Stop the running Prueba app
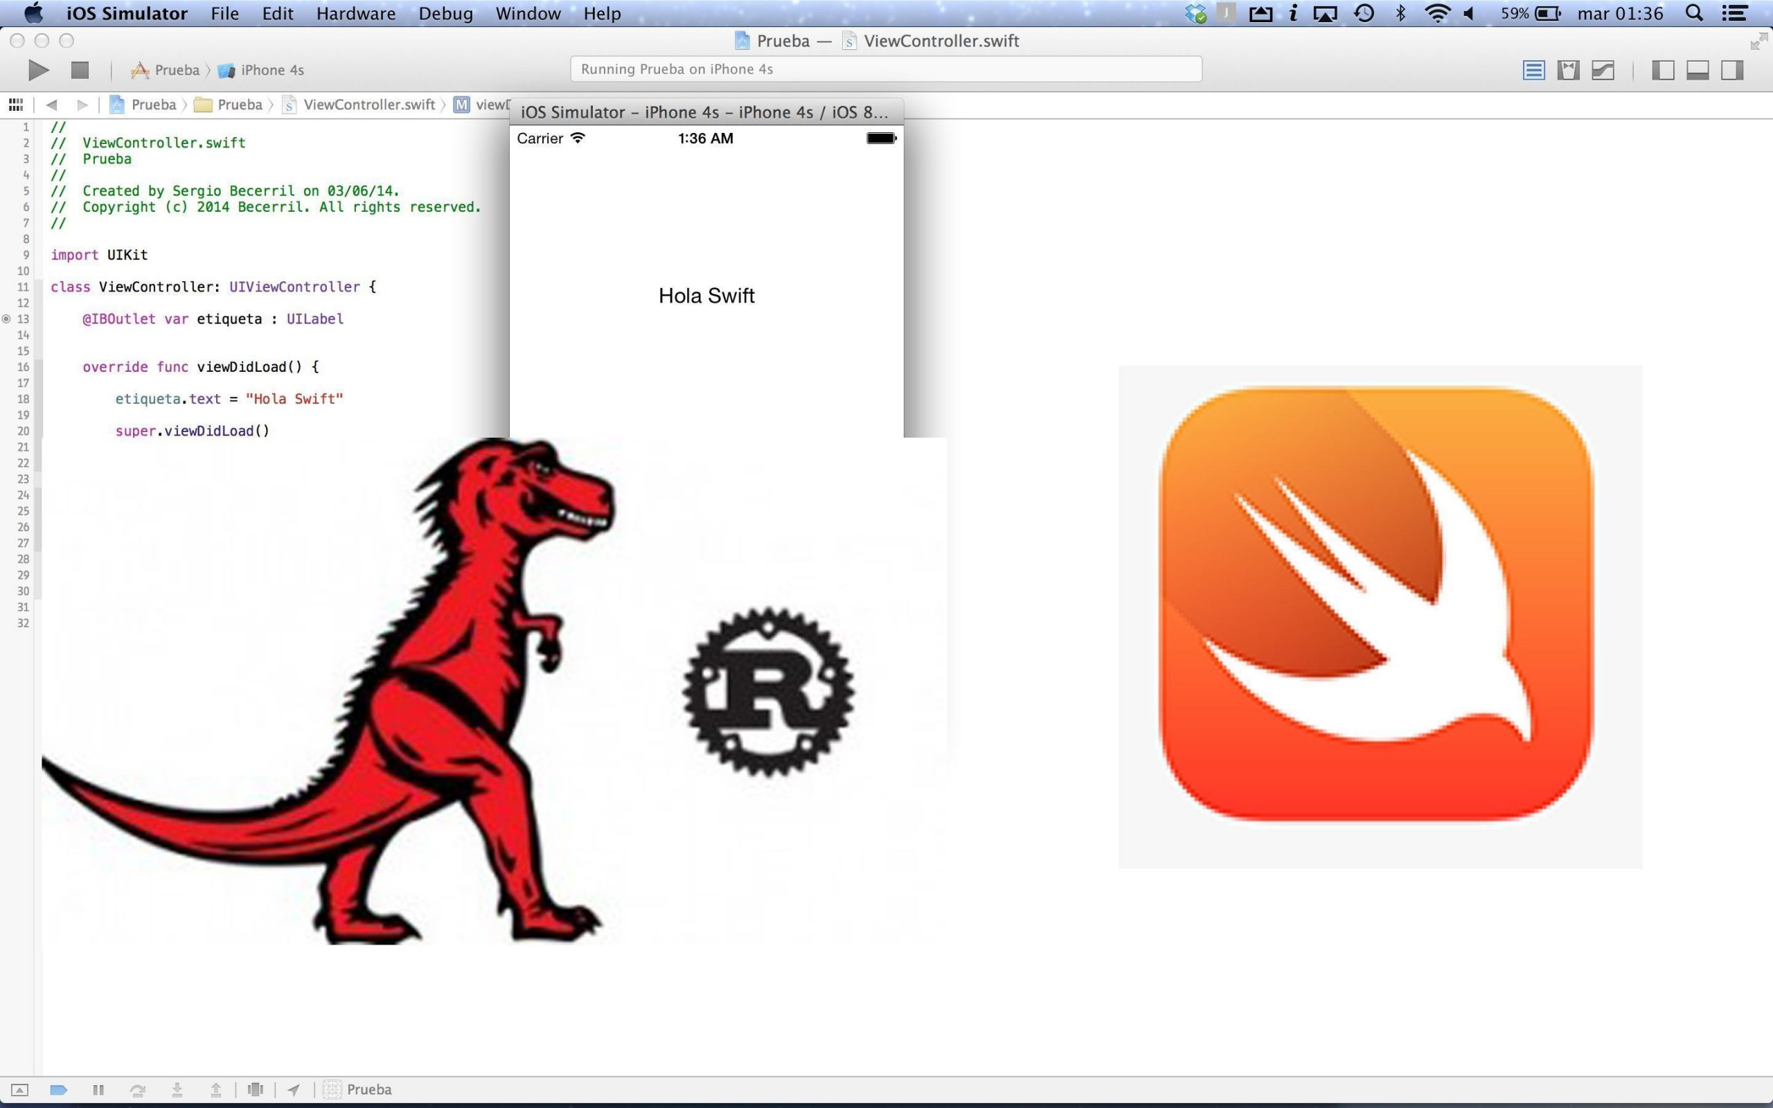The image size is (1773, 1108). [79, 70]
